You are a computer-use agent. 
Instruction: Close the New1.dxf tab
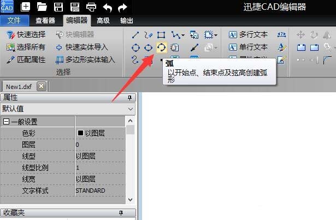coord(41,86)
